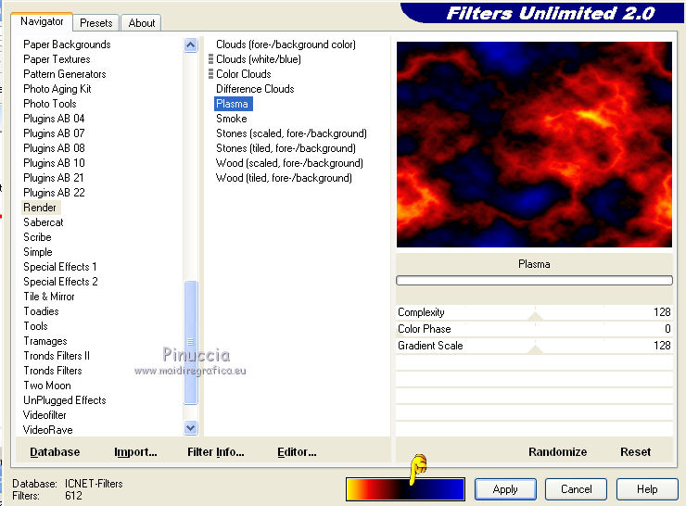Screen dimensions: 686x506
Task: Click the category list scroll down arrow
Action: (x=191, y=427)
